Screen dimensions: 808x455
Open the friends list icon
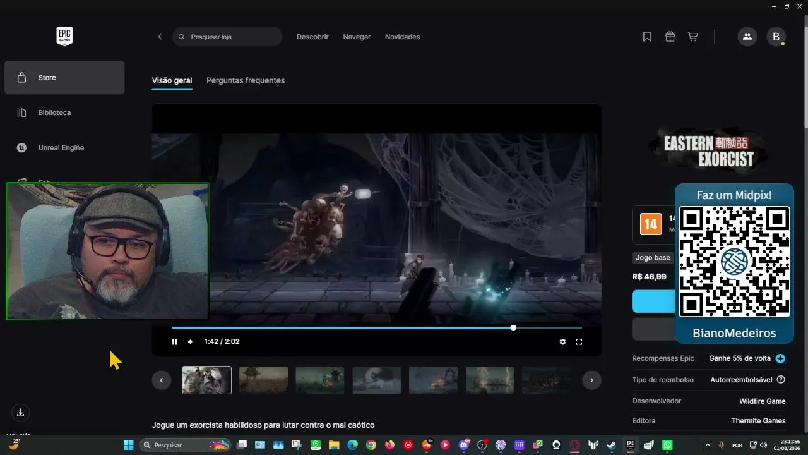(747, 37)
